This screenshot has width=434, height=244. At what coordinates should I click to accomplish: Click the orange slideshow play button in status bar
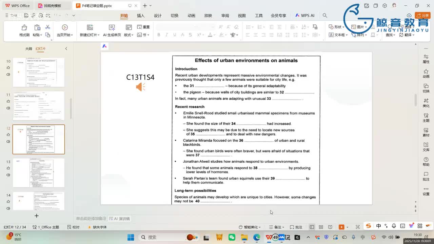pos(341,227)
